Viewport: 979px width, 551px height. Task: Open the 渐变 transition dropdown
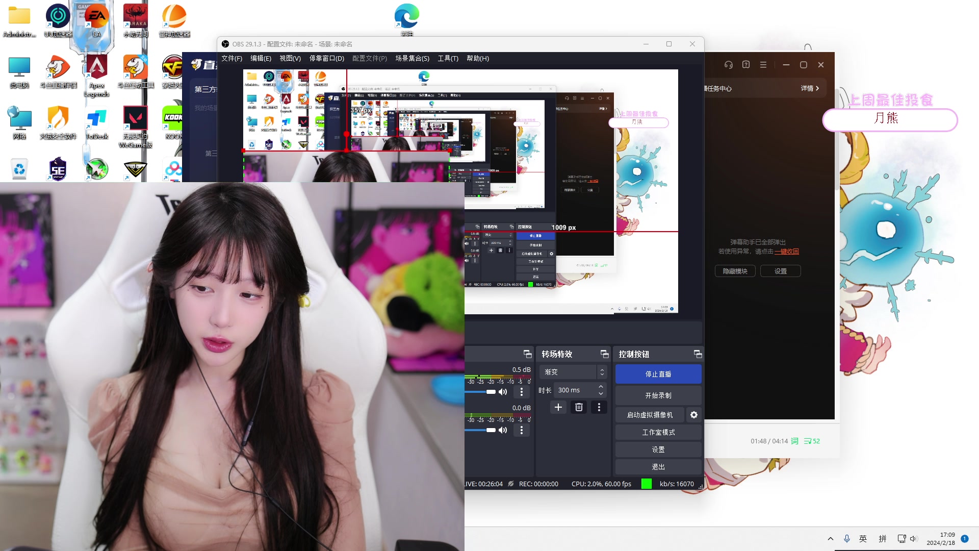[x=573, y=372]
